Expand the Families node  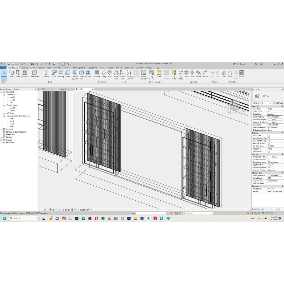tap(1, 137)
